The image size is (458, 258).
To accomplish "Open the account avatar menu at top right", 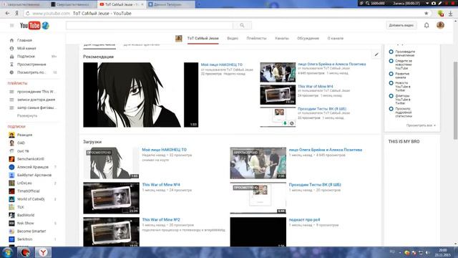I will (x=441, y=25).
